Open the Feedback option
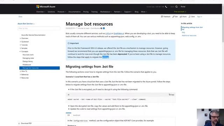 166,16
